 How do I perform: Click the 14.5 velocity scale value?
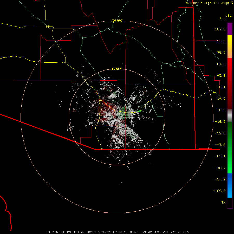[221, 99]
